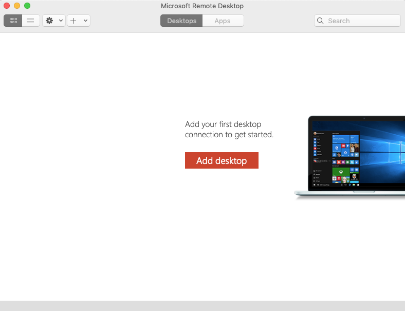Close the Microsoft Remote Desktop window
This screenshot has height=311, width=405.
coord(7,6)
